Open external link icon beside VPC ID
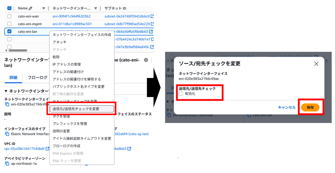Viewport: 335px width, 173px height. pos(47,149)
